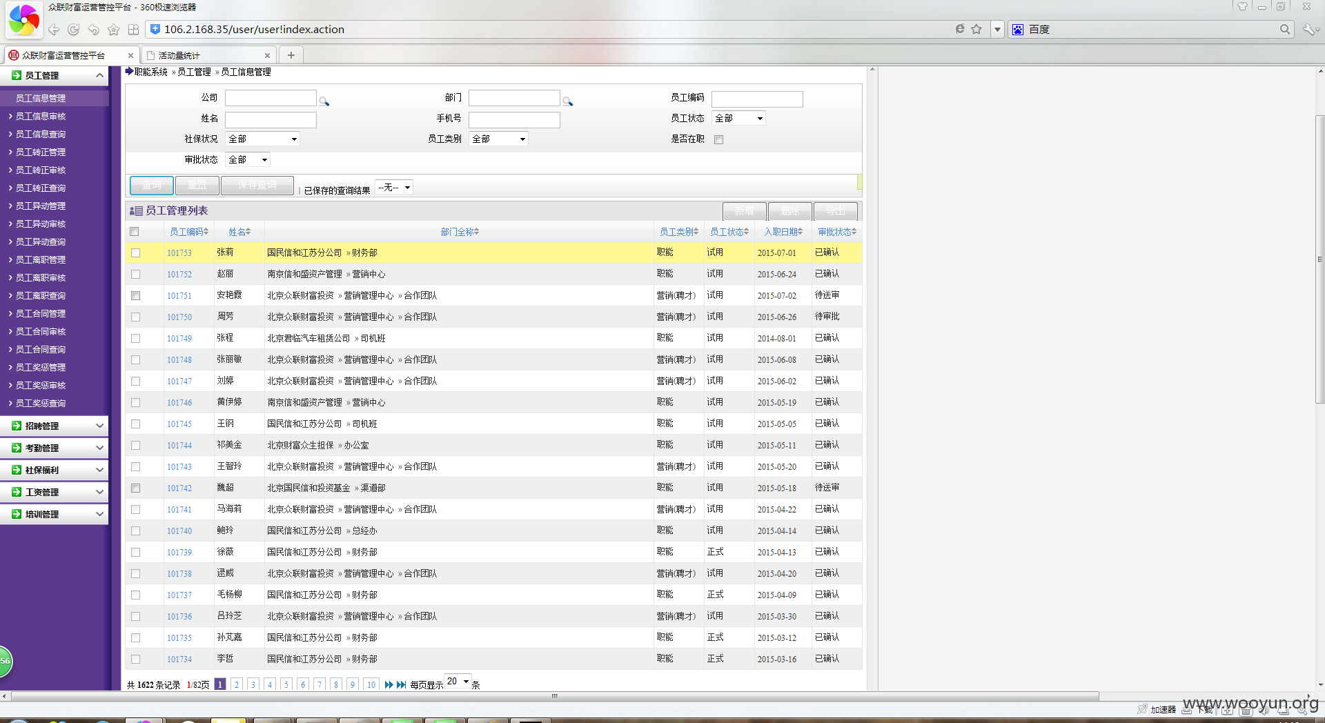Open the 审批状态 dropdown
Image resolution: width=1325 pixels, height=723 pixels.
[x=247, y=160]
